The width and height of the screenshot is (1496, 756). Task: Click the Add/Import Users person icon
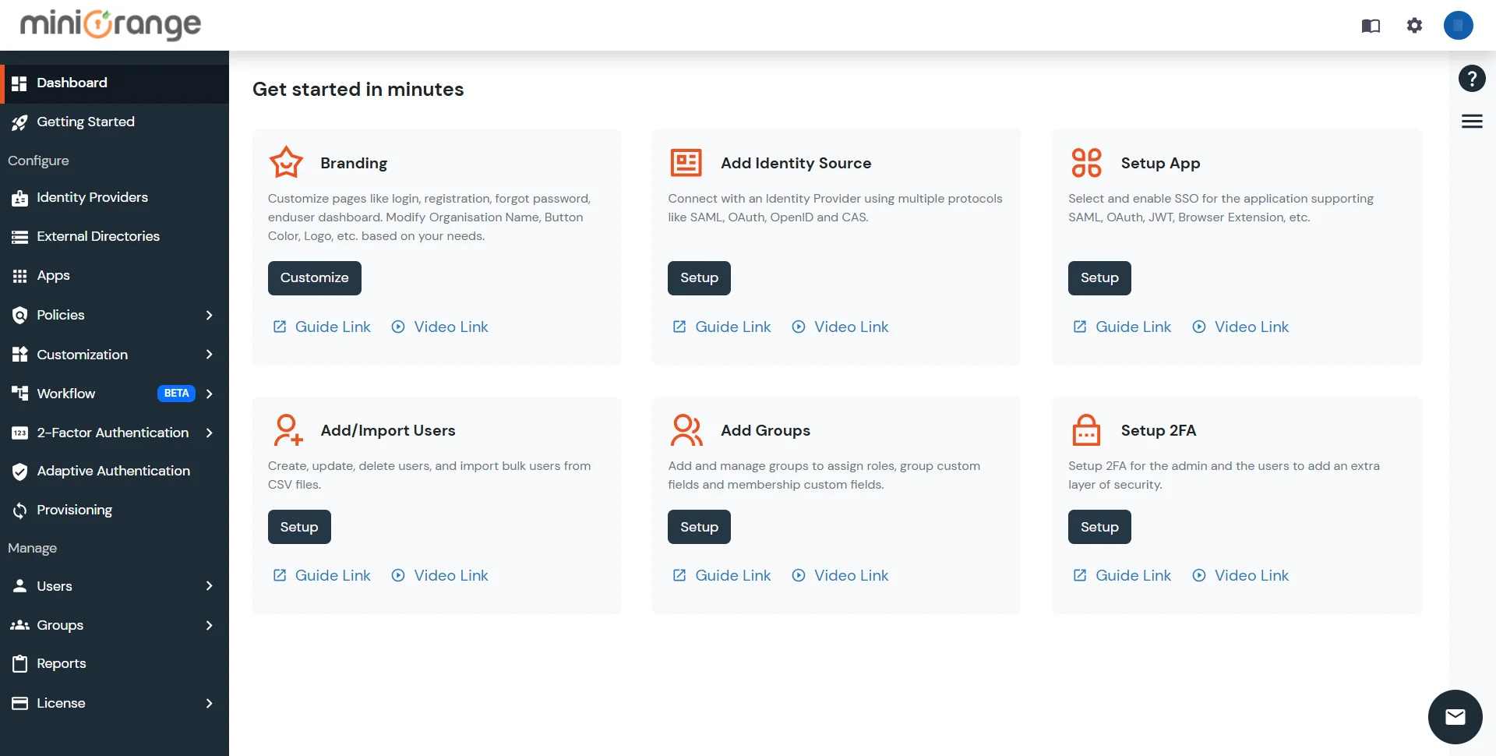288,429
